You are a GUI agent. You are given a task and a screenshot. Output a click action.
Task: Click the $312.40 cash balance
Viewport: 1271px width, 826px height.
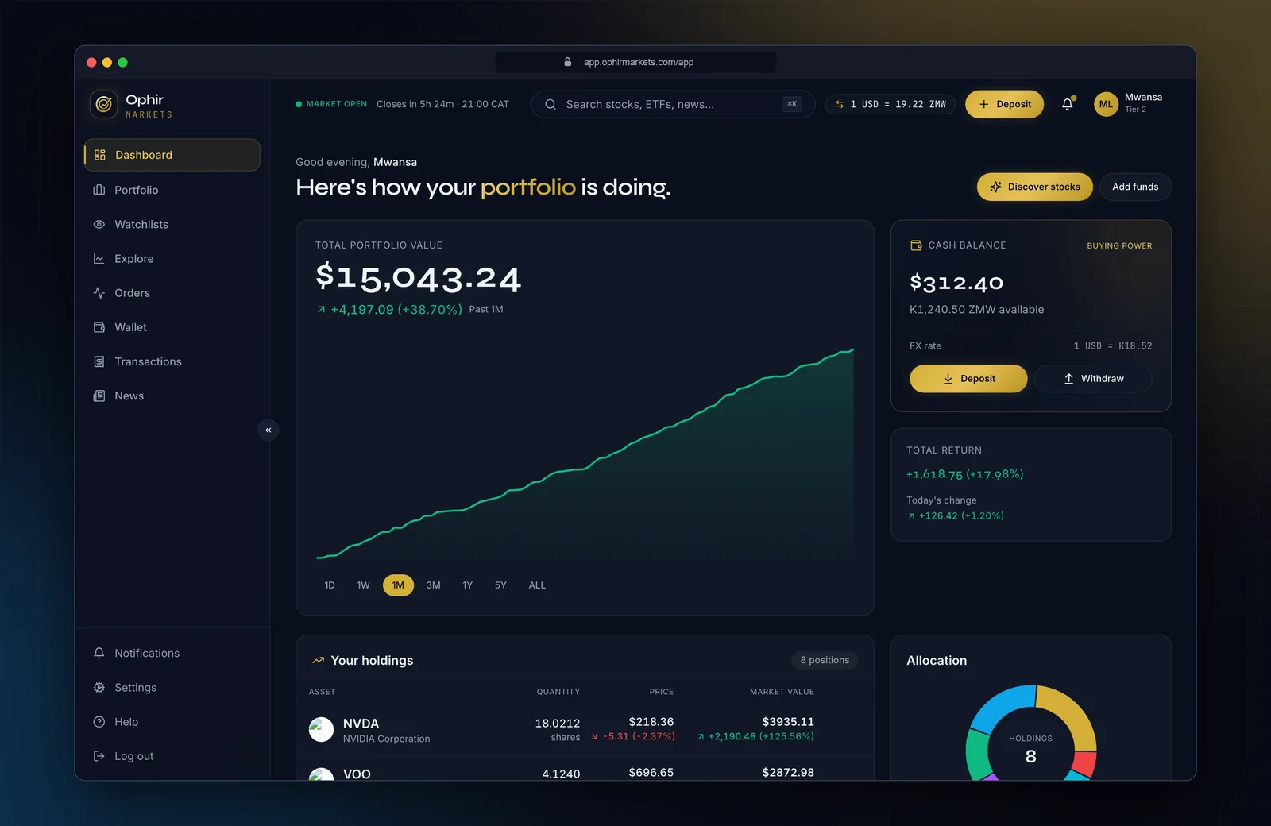tap(956, 282)
